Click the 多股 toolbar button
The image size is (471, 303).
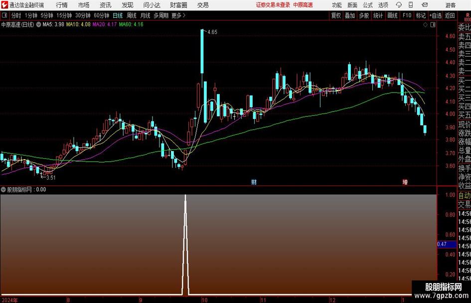pyautogui.click(x=364, y=15)
